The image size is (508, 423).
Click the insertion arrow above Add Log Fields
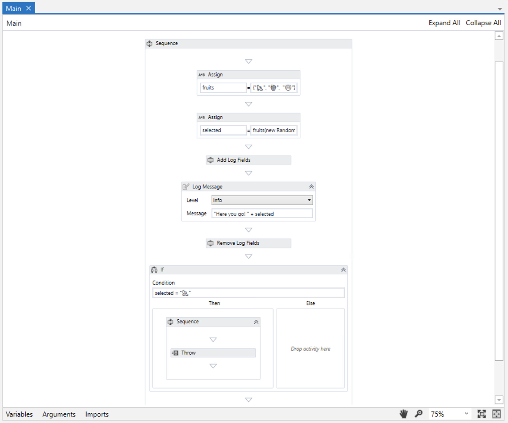tap(249, 147)
